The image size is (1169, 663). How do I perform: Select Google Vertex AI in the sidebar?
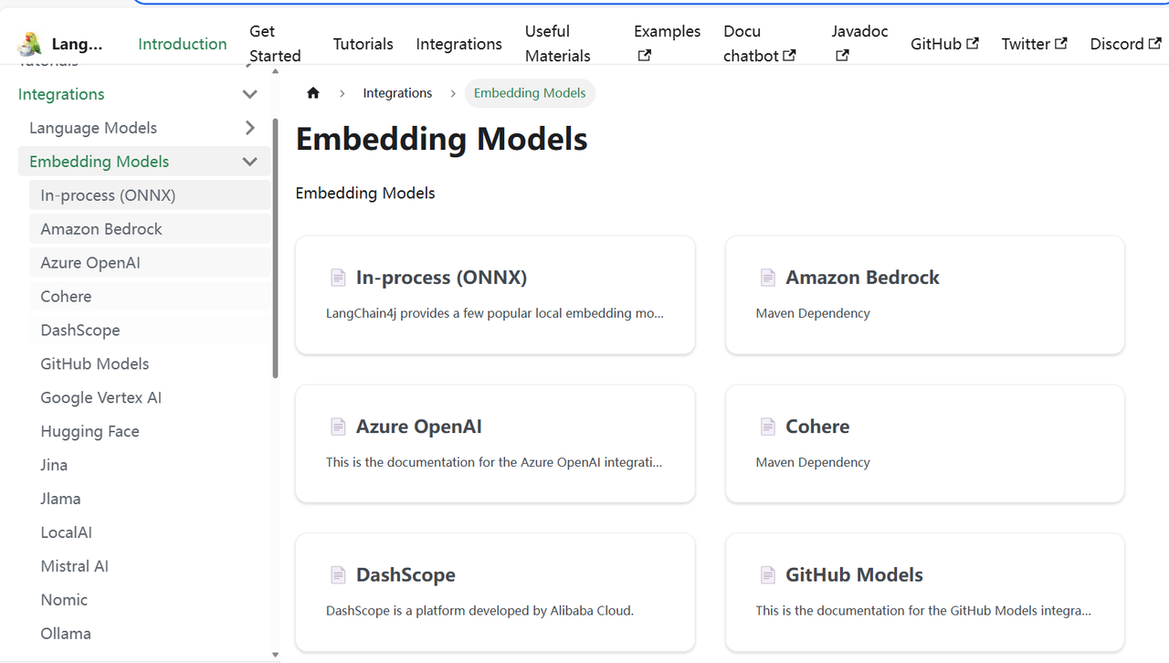[x=149, y=397]
